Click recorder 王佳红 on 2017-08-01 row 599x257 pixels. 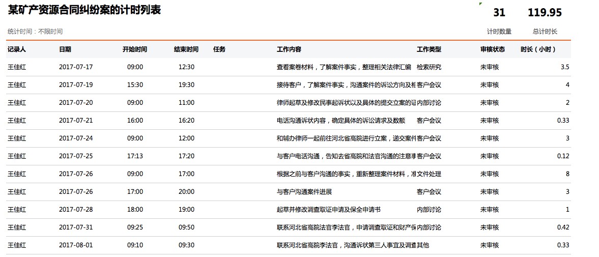(17, 245)
